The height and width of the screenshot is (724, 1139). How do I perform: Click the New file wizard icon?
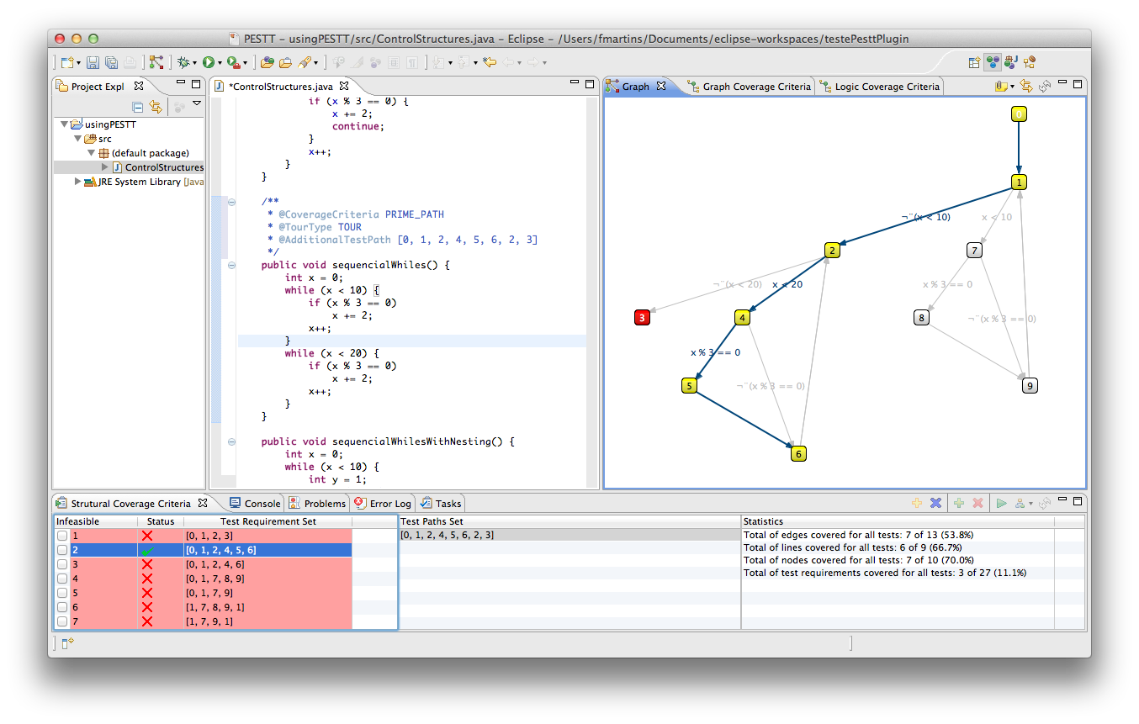(x=68, y=62)
